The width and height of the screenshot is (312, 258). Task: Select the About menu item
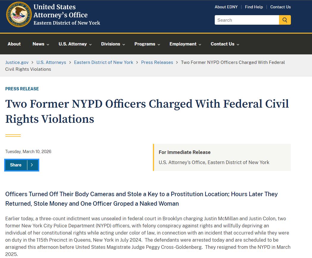(14, 44)
